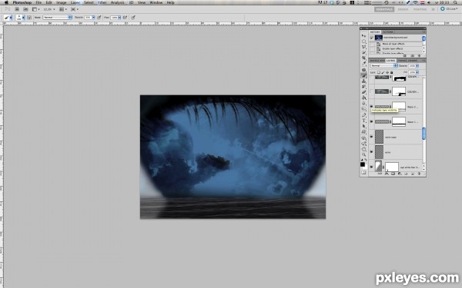Click the Layers panel scrollbar thumb

423,134
